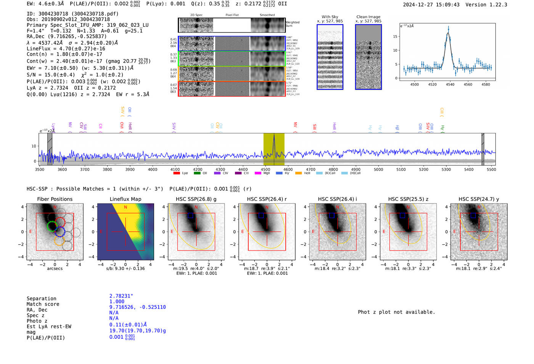The image size is (534, 364).
Task: Click the m:18.4 re:3.2" caption under i image
Action: (x=338, y=269)
